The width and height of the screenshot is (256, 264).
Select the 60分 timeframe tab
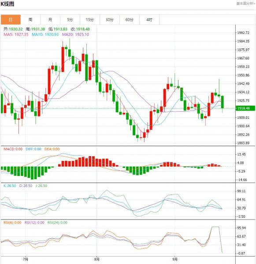click(130, 19)
